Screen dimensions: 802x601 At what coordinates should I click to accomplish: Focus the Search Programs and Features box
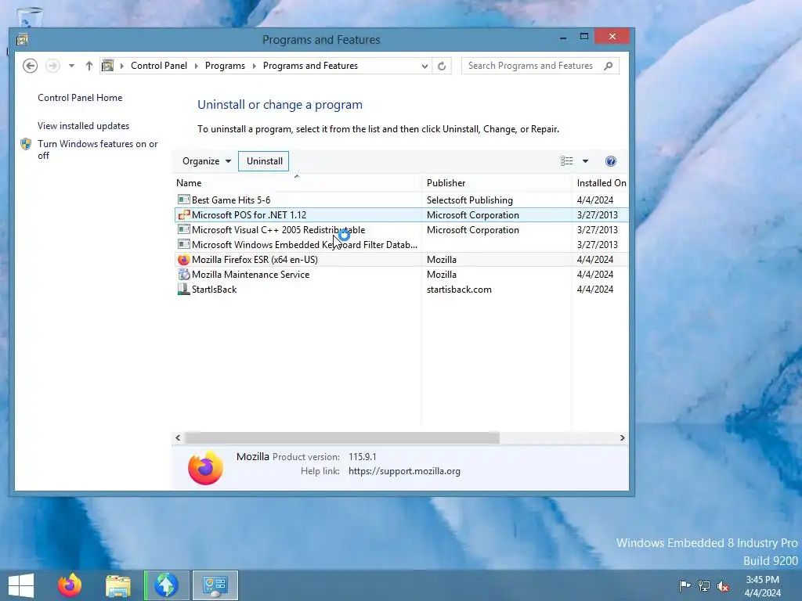click(540, 66)
